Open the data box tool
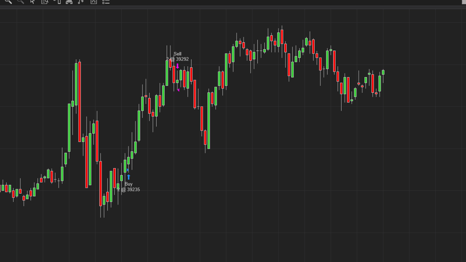The height and width of the screenshot is (262, 466). coord(45,2)
